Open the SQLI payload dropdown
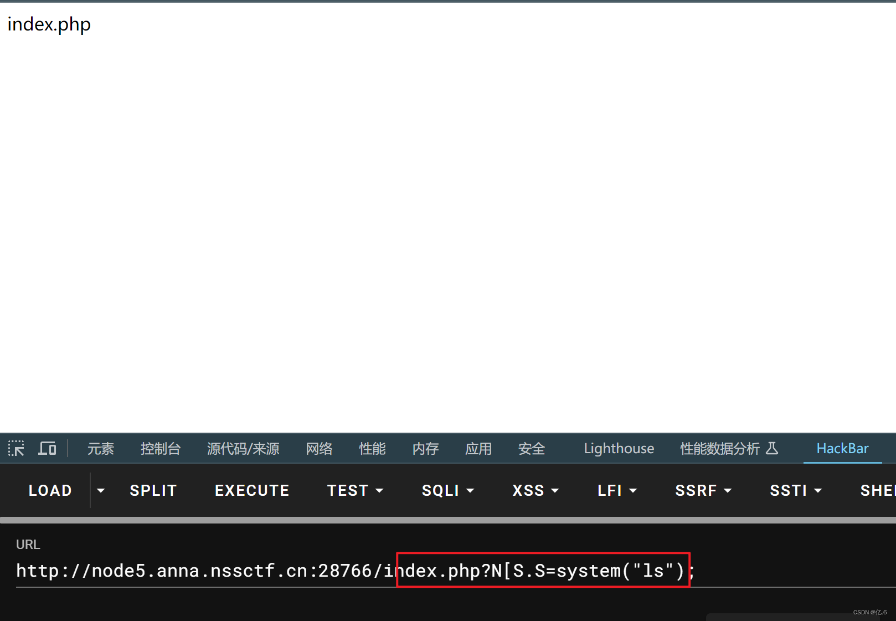The image size is (896, 621). click(470, 490)
